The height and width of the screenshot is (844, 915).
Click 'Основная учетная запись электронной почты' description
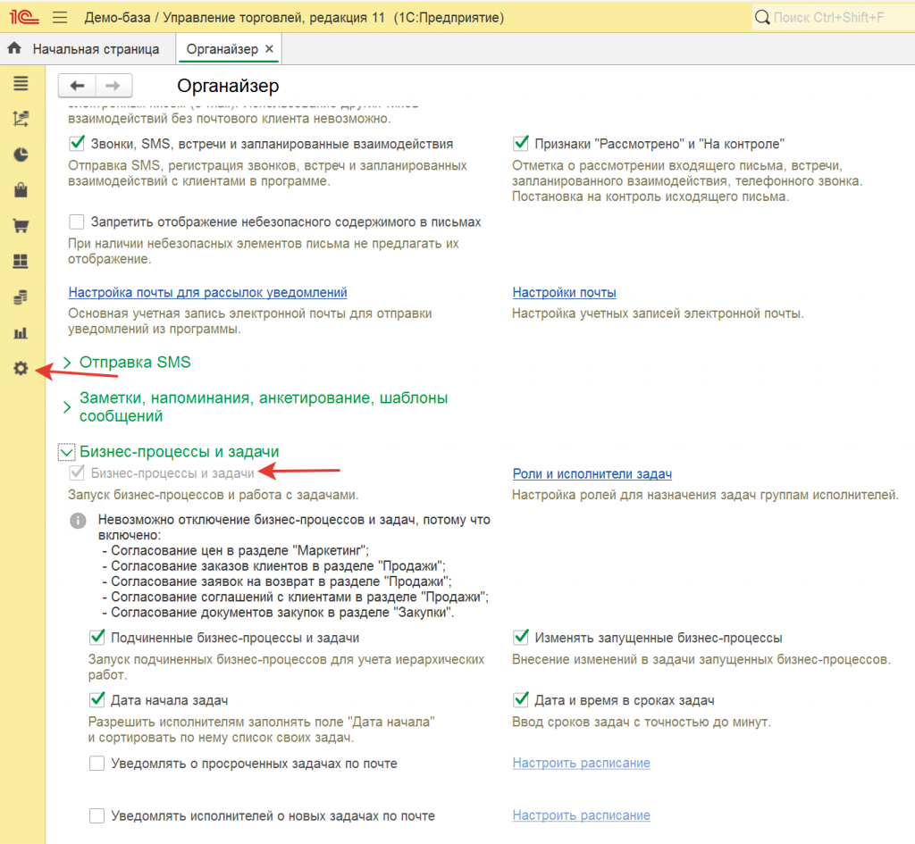point(250,321)
